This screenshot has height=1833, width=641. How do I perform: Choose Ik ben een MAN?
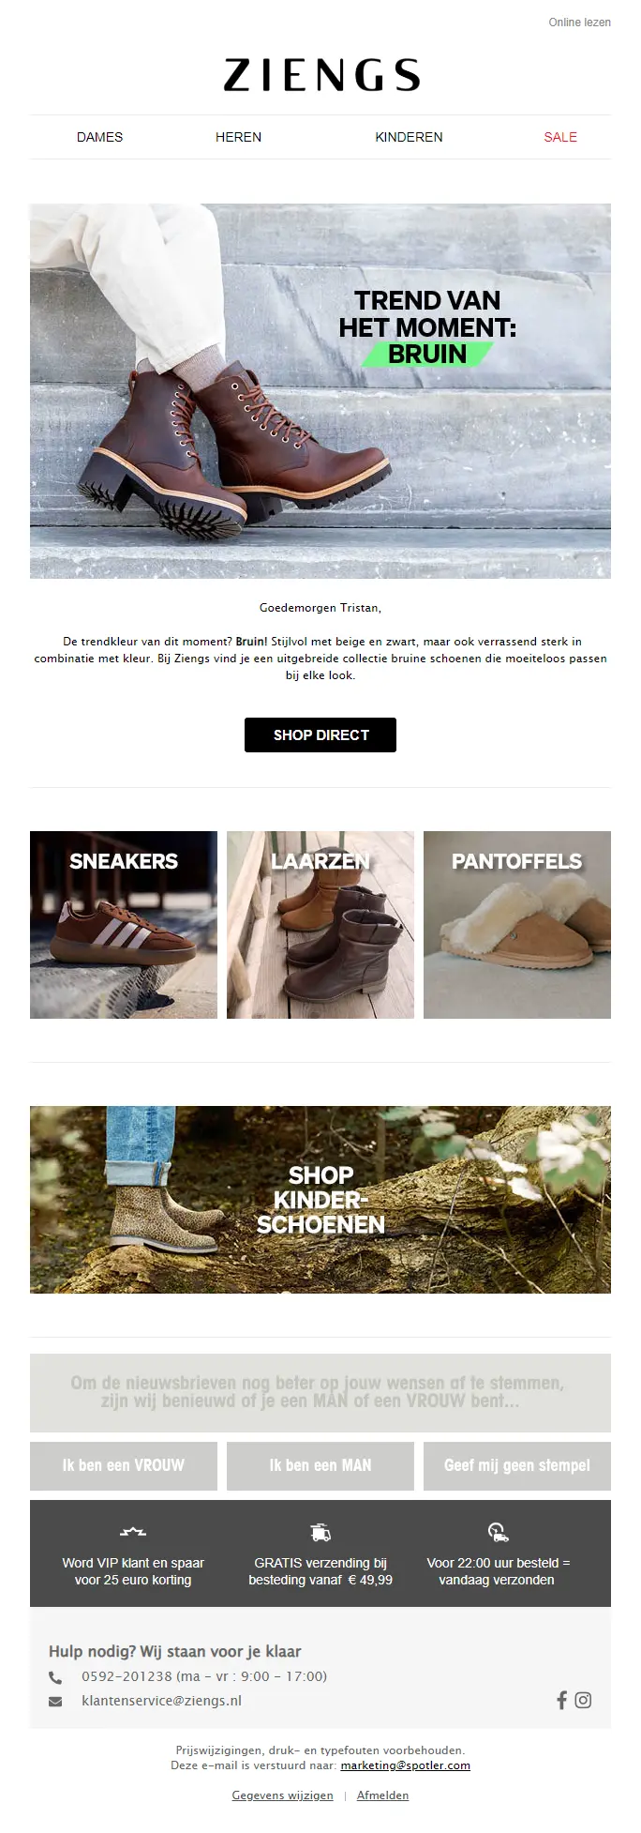click(320, 1465)
